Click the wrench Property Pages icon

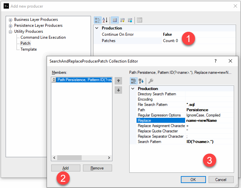click(151, 81)
